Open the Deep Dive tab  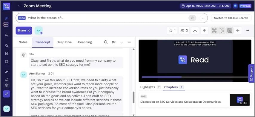click(x=64, y=42)
